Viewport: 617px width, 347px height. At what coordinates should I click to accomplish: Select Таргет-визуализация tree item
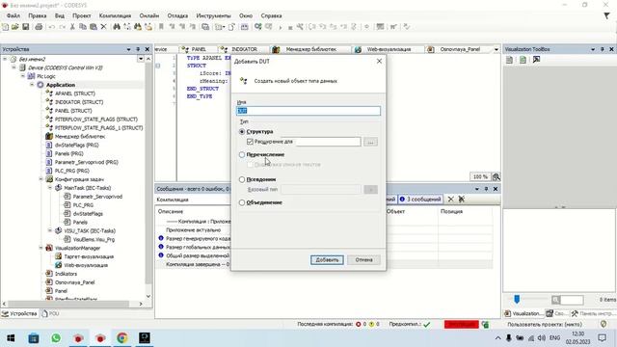point(89,256)
